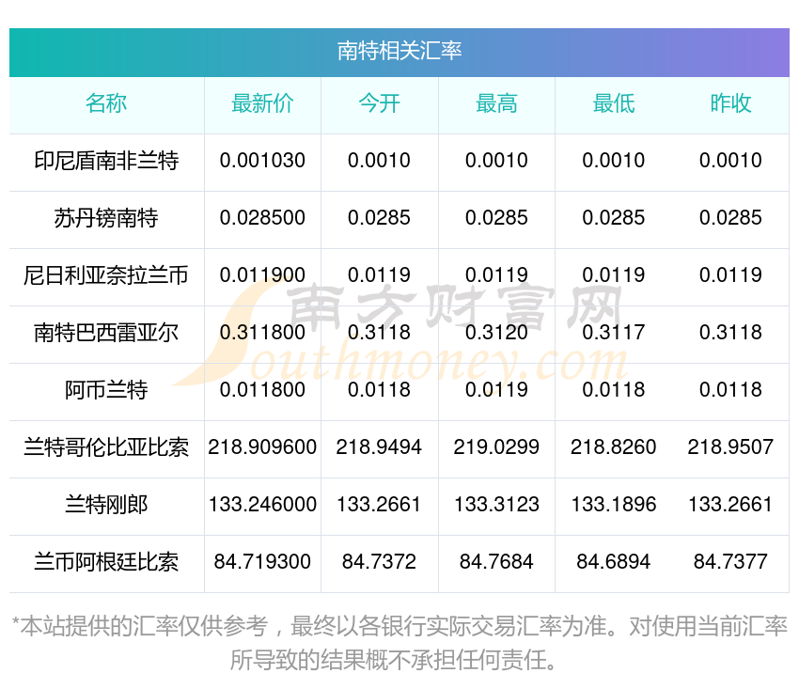Viewport: 799px width, 689px height.
Task: Open the 兰币阿根廷比索 currency pair
Action: [106, 562]
